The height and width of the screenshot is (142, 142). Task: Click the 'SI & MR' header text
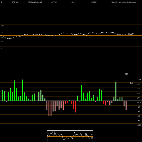click(x=15, y=2)
